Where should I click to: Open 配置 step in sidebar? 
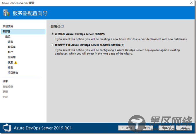pyautogui.click(x=5, y=92)
